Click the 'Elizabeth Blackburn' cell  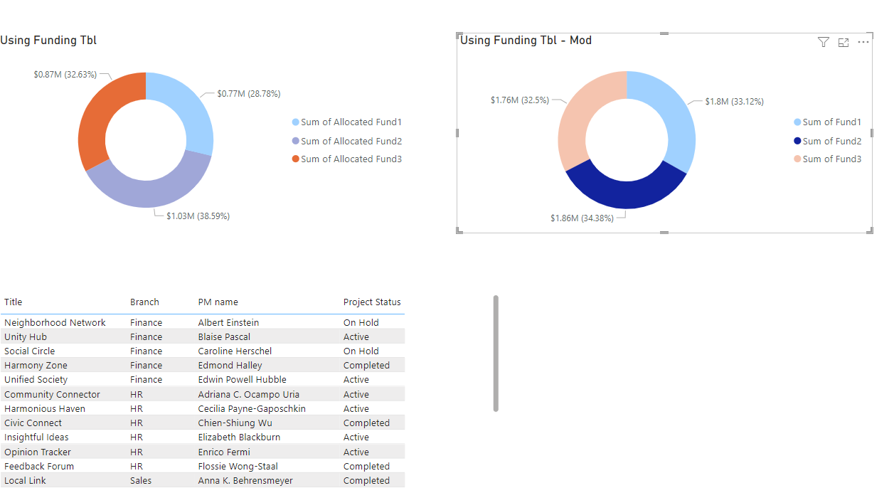(x=240, y=437)
